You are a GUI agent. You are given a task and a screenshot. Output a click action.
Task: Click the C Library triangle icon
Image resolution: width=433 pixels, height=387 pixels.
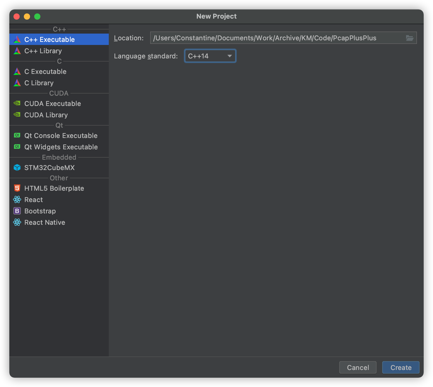[x=17, y=83]
